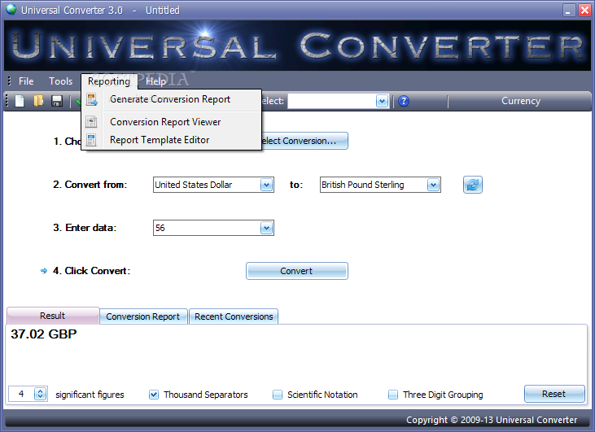Click the globe application icon in title bar

point(11,10)
